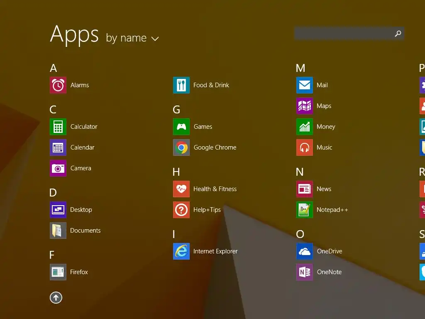
Task: Click the 'Maps' name label
Action: [x=324, y=106]
